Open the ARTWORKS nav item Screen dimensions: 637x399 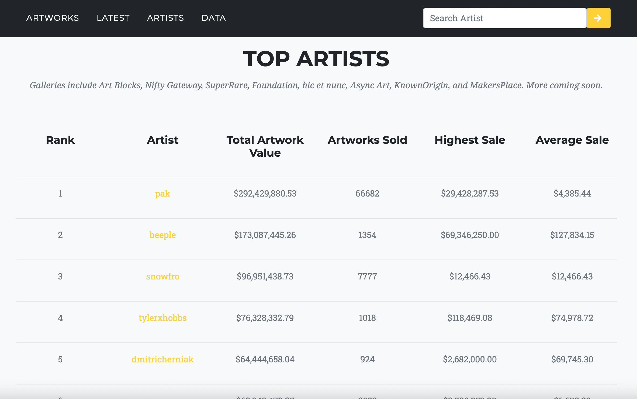pyautogui.click(x=53, y=18)
